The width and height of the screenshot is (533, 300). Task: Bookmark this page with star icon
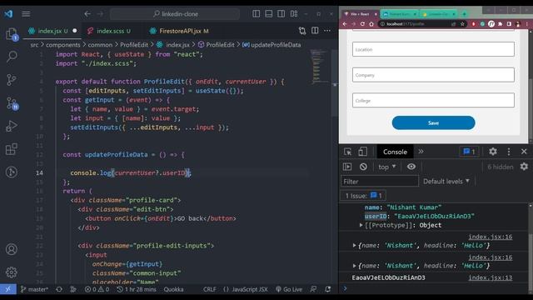tap(462, 24)
